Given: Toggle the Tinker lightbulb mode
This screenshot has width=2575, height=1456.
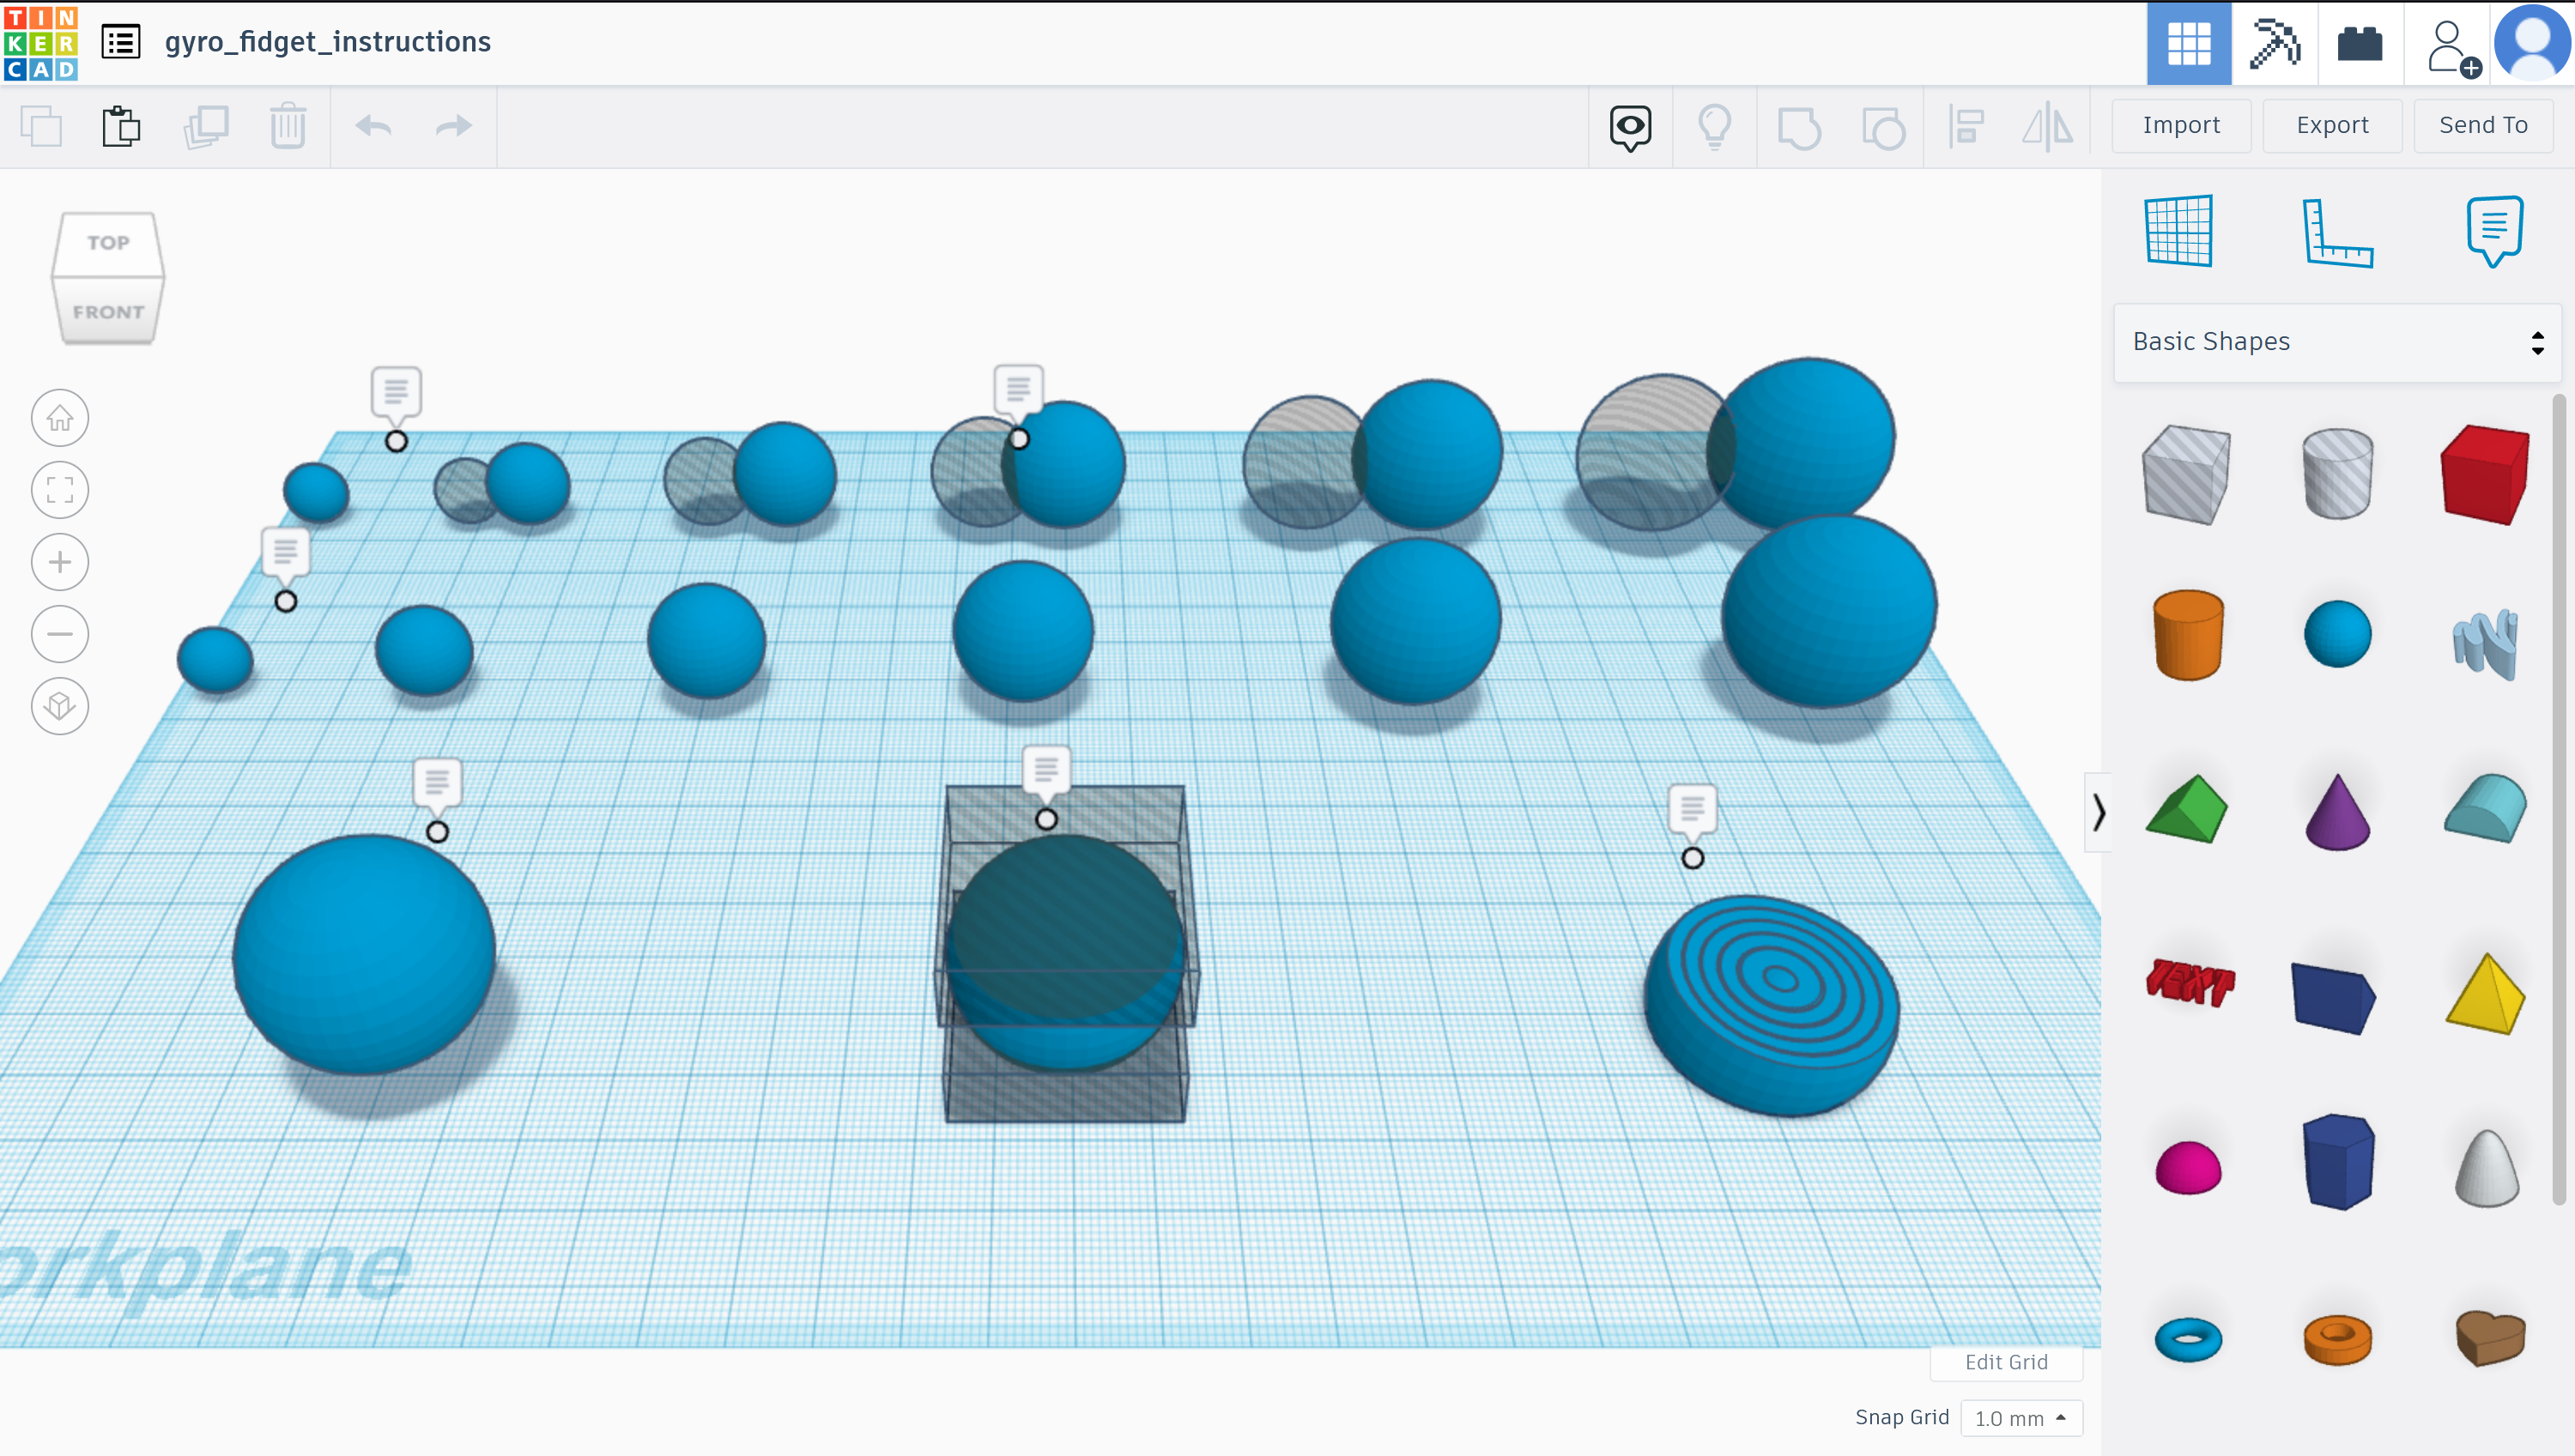Looking at the screenshot, I should 1716,127.
